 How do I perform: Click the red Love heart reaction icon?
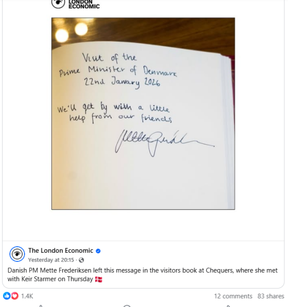click(x=15, y=296)
